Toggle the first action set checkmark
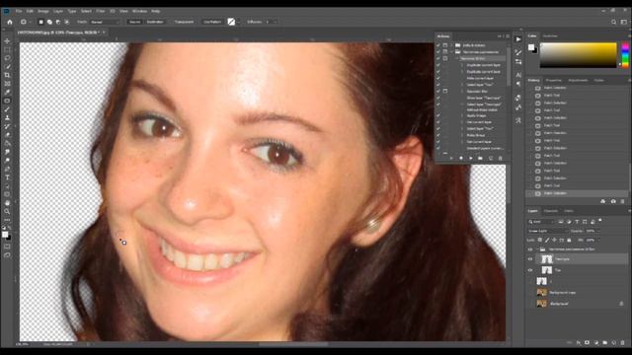Viewport: 632px width, 355px height. click(438, 45)
